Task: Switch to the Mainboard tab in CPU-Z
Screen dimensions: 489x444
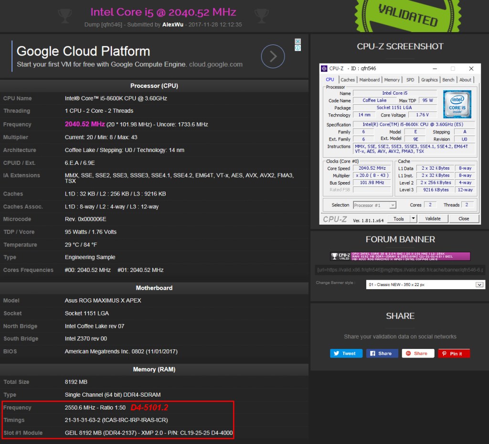Action: coord(369,80)
